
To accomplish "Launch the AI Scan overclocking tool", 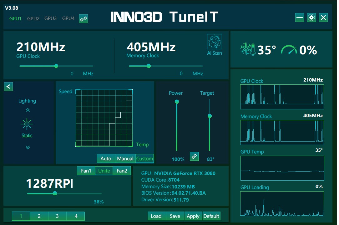I will pyautogui.click(x=214, y=42).
